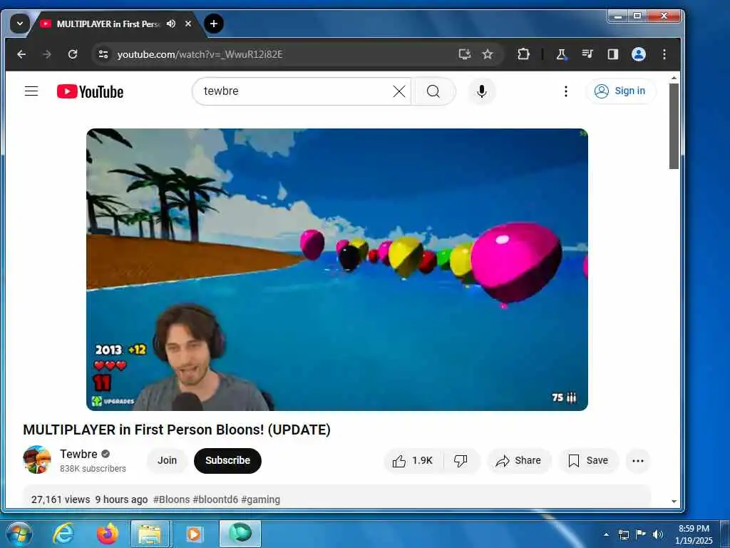Screen dimensions: 730x548
Task: Clear the search text with X
Action: tap(399, 91)
